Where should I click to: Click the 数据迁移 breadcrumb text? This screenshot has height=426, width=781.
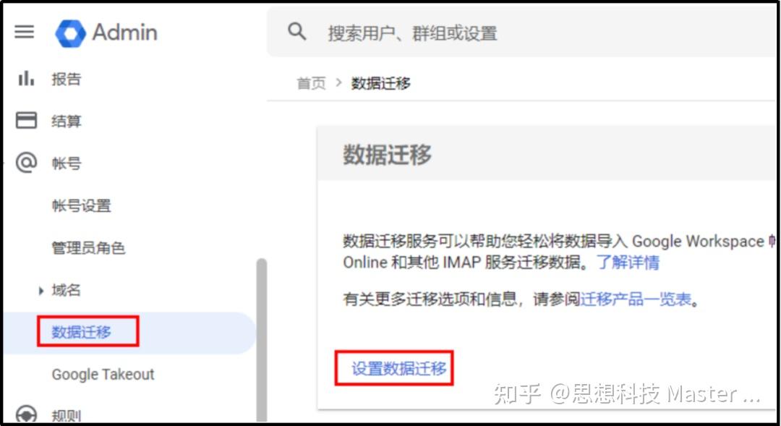[380, 82]
